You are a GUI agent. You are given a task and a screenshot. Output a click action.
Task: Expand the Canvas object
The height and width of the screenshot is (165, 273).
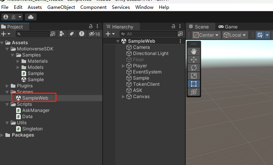(123, 97)
